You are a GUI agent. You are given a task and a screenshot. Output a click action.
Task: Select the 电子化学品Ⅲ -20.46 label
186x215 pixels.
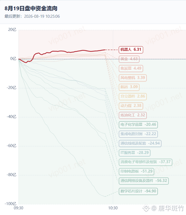[x=138, y=125]
